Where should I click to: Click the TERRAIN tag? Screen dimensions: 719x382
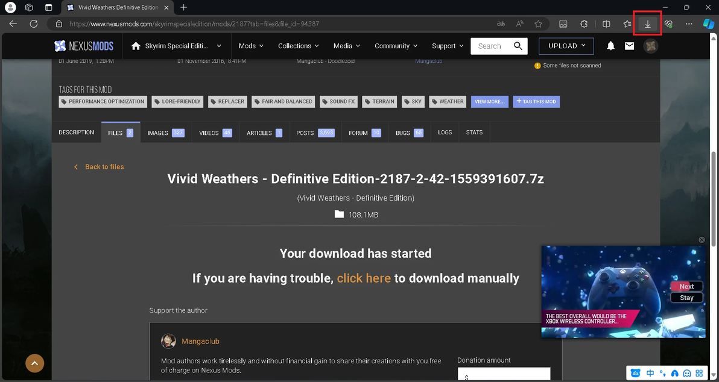(379, 102)
